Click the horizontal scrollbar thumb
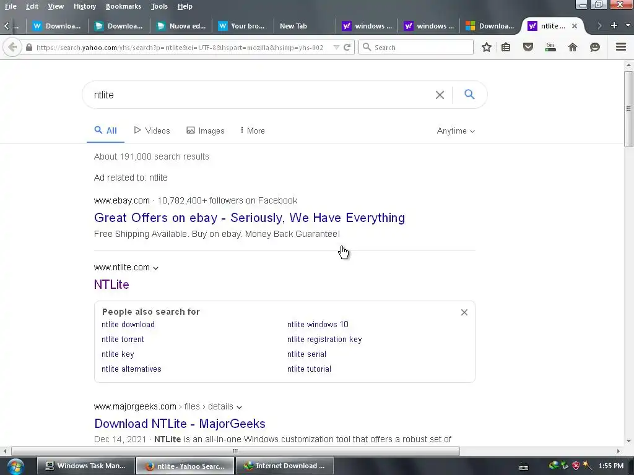Image resolution: width=634 pixels, height=475 pixels. click(235, 451)
